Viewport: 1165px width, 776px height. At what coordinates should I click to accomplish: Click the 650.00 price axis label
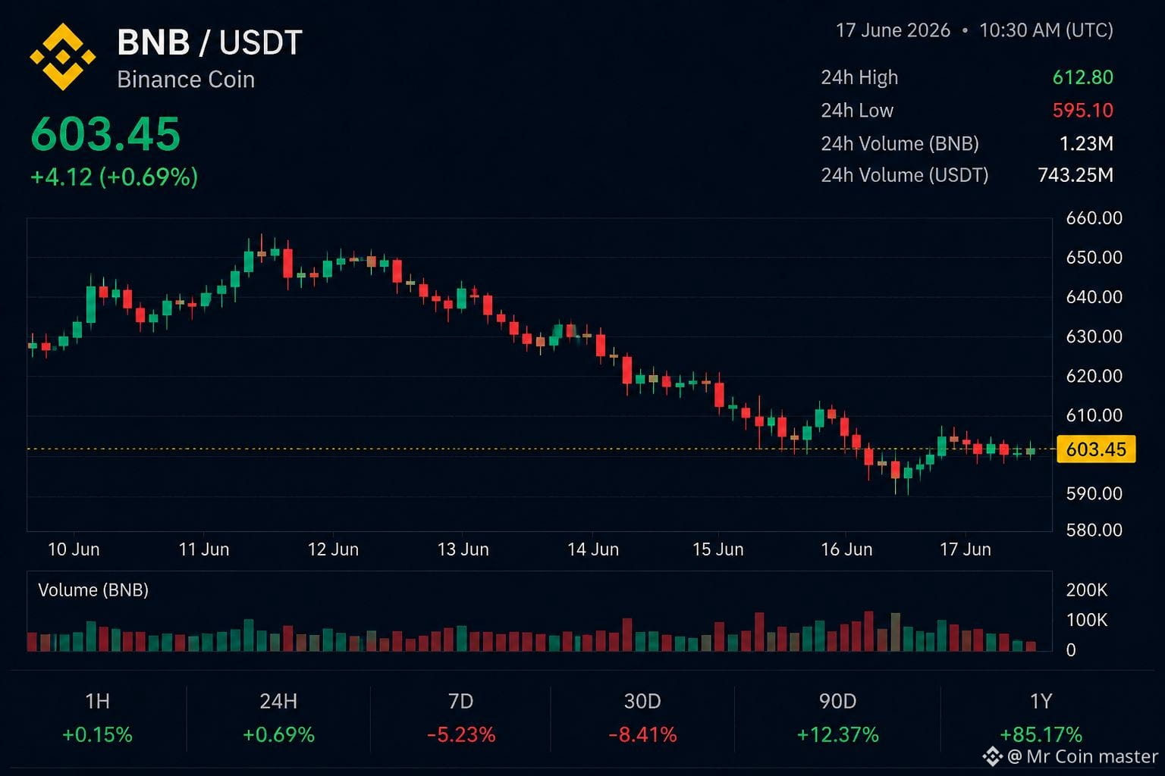click(x=1094, y=258)
